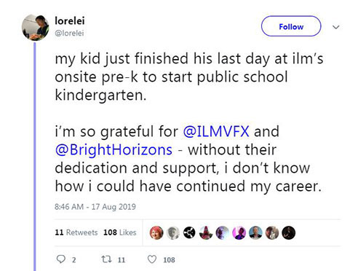This screenshot has width=358, height=271.
Task: Open the @ILMVFX mention link
Action: click(216, 131)
